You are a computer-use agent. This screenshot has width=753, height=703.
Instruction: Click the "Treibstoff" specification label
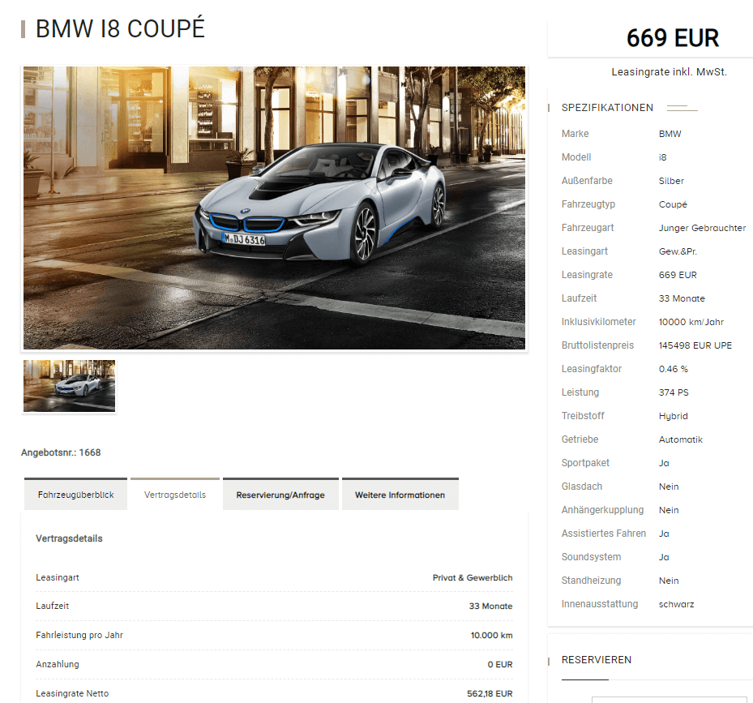583,416
